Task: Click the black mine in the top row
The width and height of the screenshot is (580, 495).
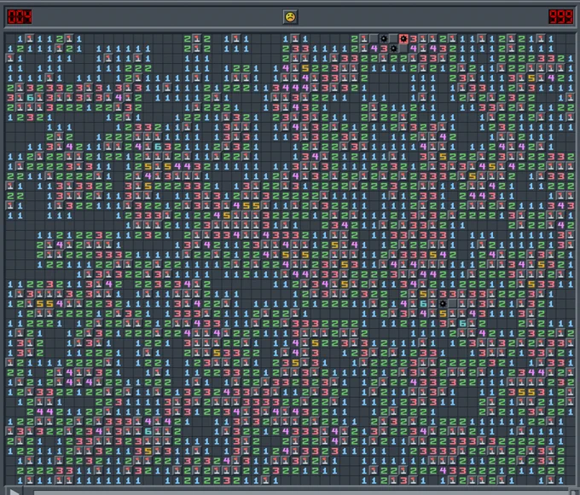Action: [x=384, y=38]
